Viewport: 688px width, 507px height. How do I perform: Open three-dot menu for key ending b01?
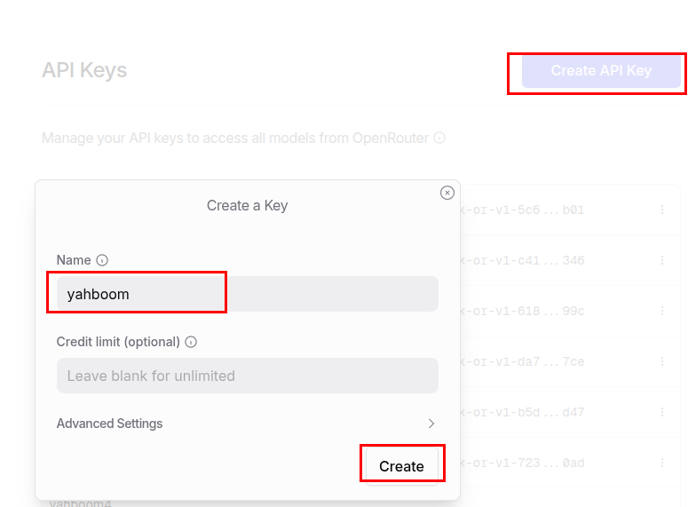coord(662,210)
